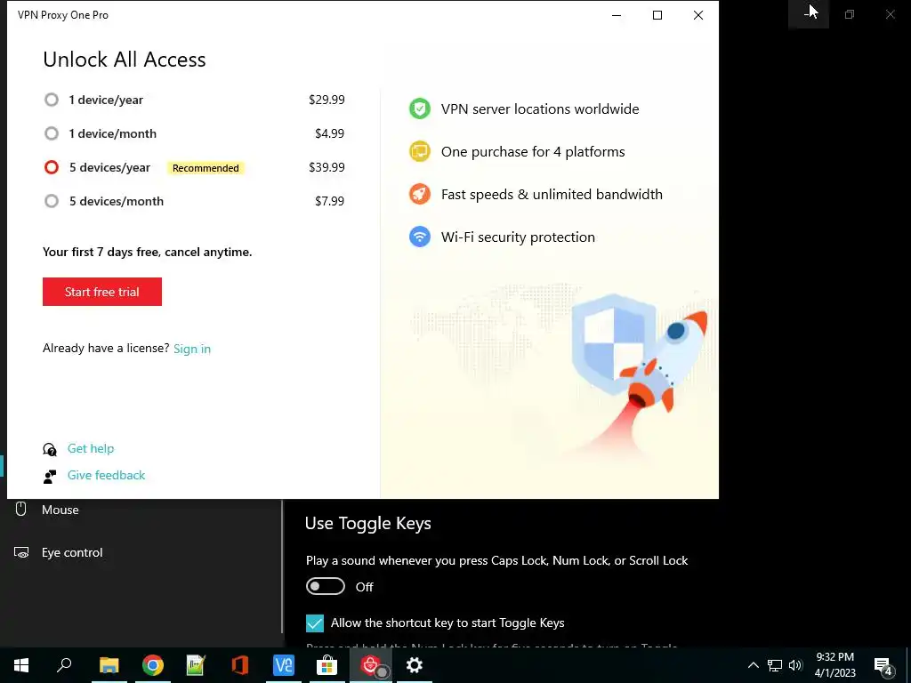Screen dimensions: 911x683
Task: Choose the 5 devices/year recommended plan
Action: pos(52,167)
